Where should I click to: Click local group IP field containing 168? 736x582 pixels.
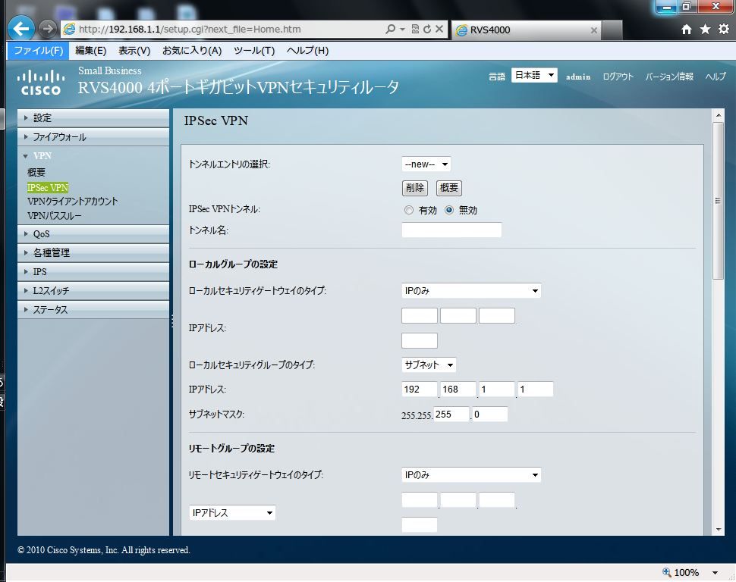point(458,390)
